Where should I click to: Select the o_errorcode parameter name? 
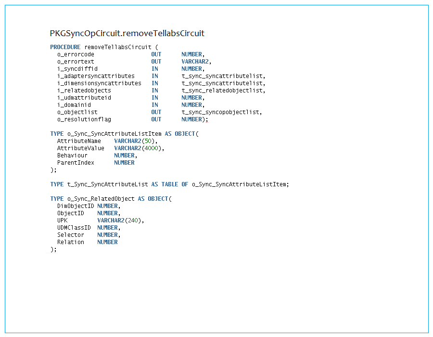pyautogui.click(x=76, y=54)
